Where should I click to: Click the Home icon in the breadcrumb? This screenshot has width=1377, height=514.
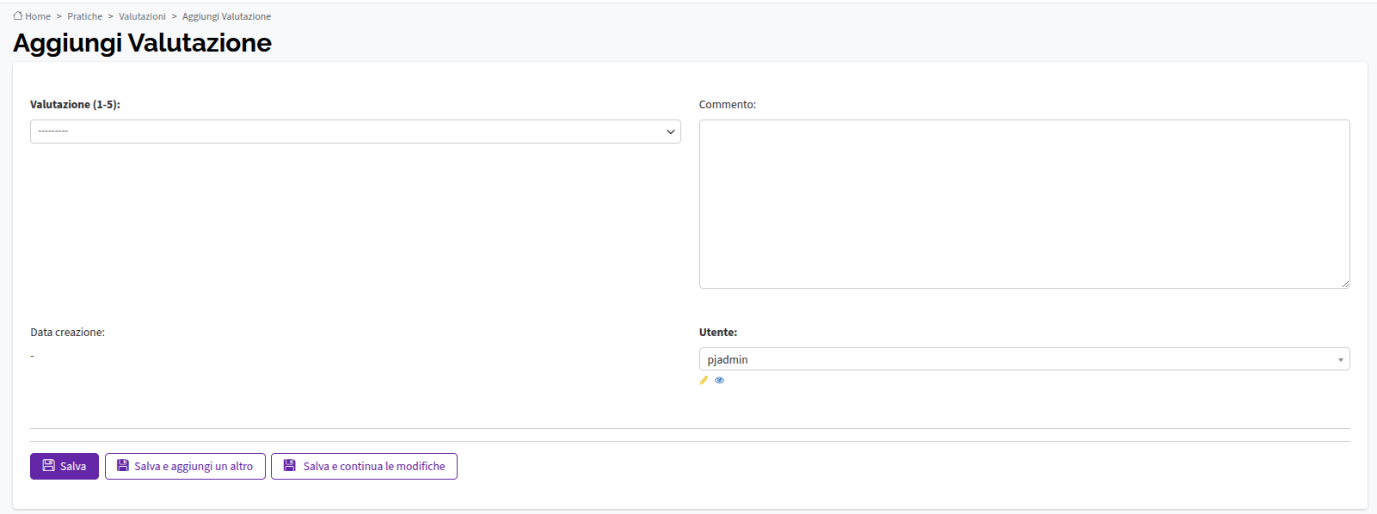18,15
